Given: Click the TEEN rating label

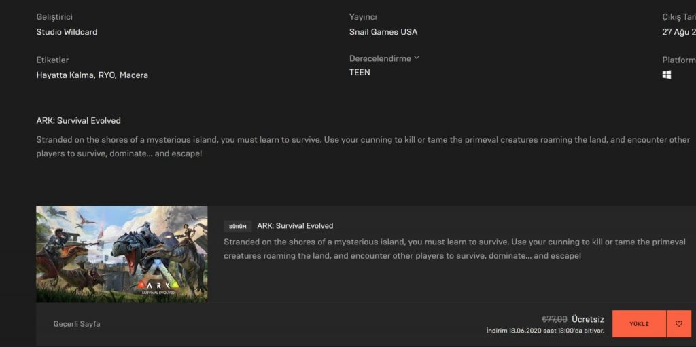Looking at the screenshot, I should point(360,73).
